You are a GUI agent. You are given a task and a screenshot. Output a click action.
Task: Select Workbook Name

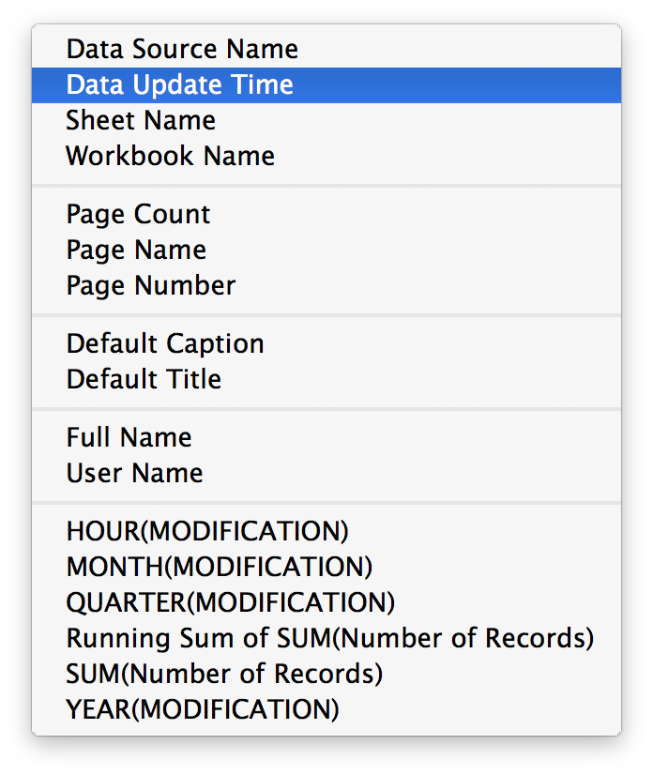170,156
